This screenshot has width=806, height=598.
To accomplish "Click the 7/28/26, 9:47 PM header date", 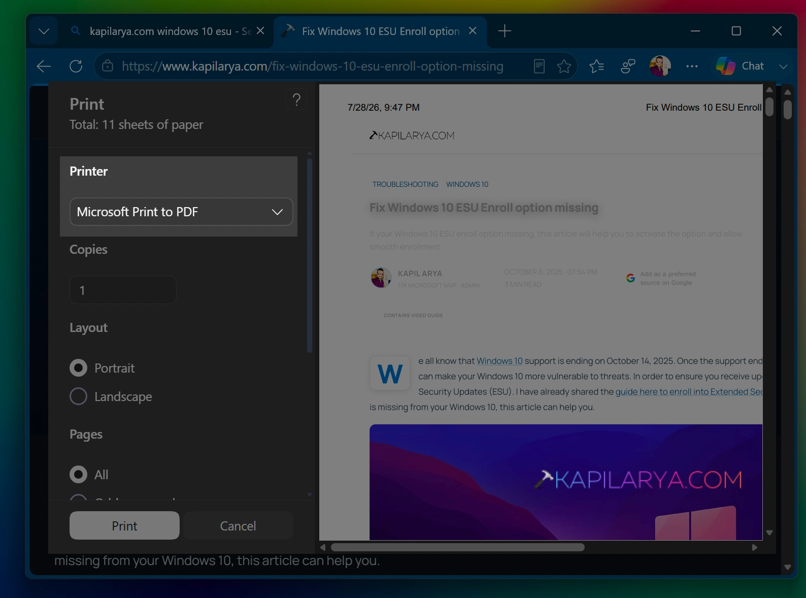I will (x=384, y=108).
